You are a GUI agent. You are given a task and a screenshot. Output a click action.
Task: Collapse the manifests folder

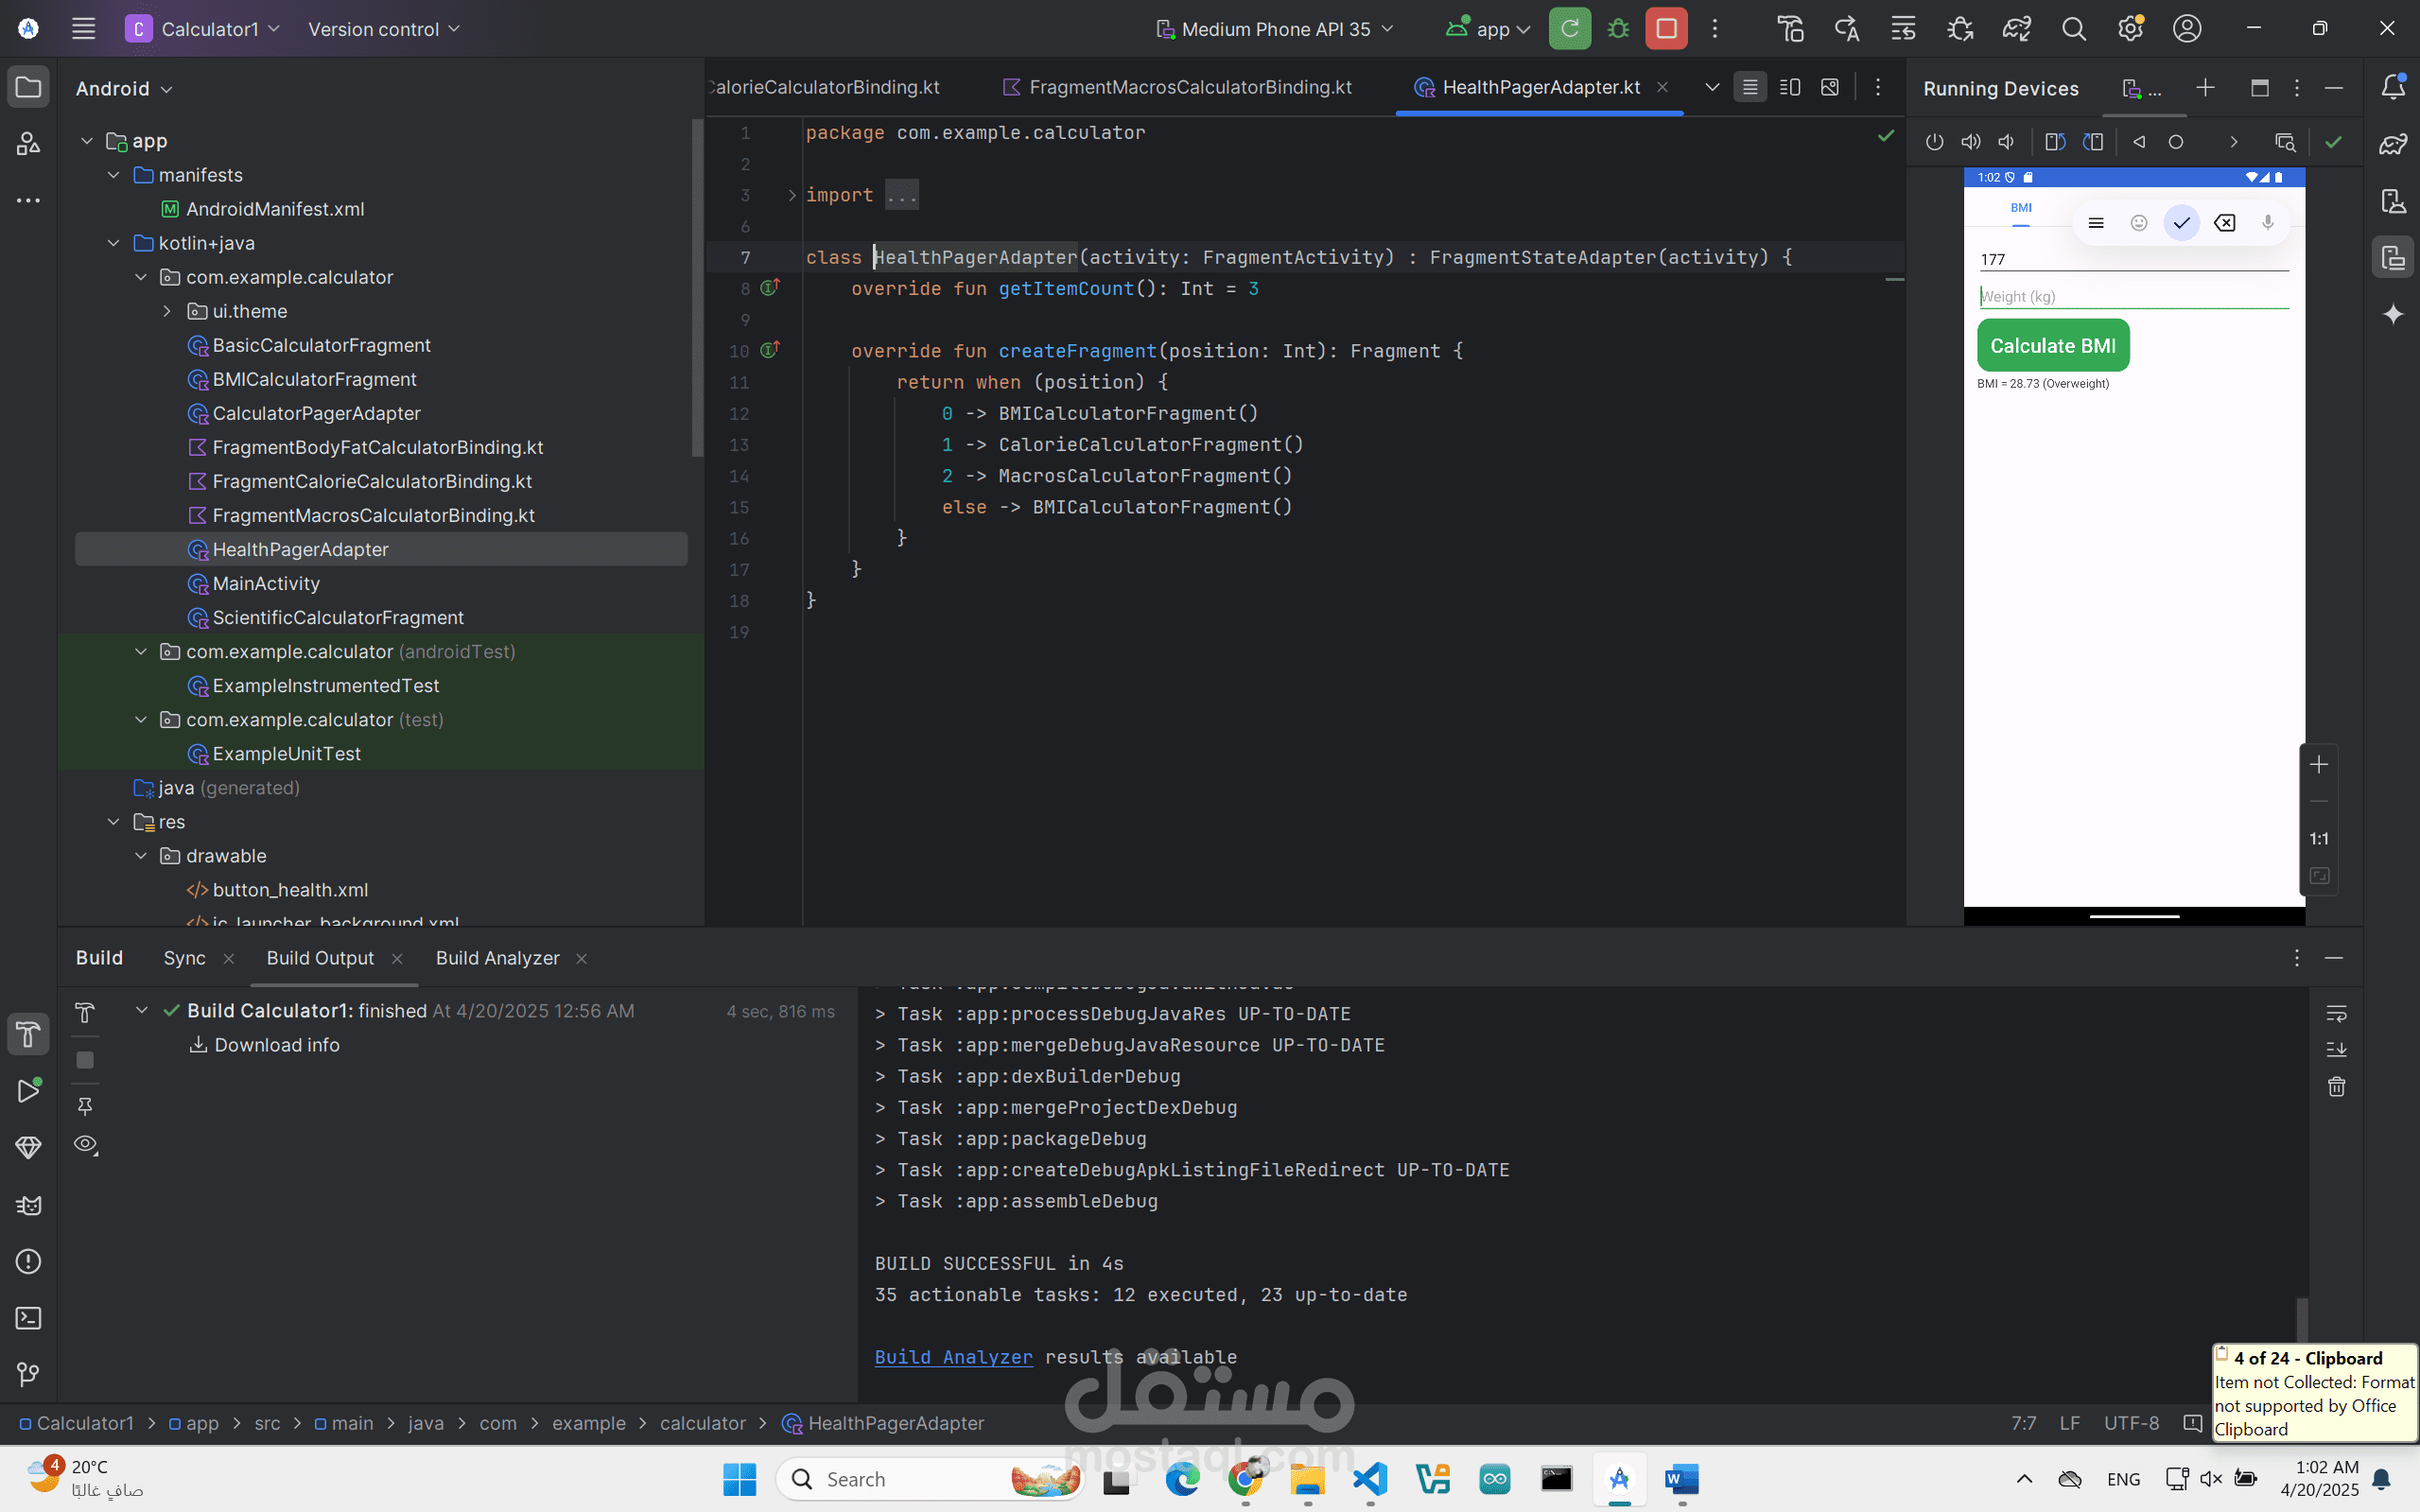[x=114, y=175]
